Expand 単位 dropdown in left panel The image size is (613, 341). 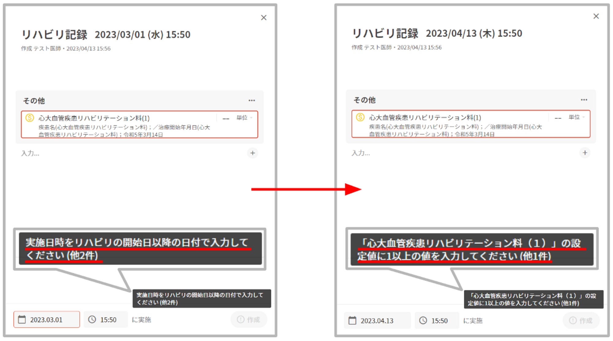[x=245, y=118]
